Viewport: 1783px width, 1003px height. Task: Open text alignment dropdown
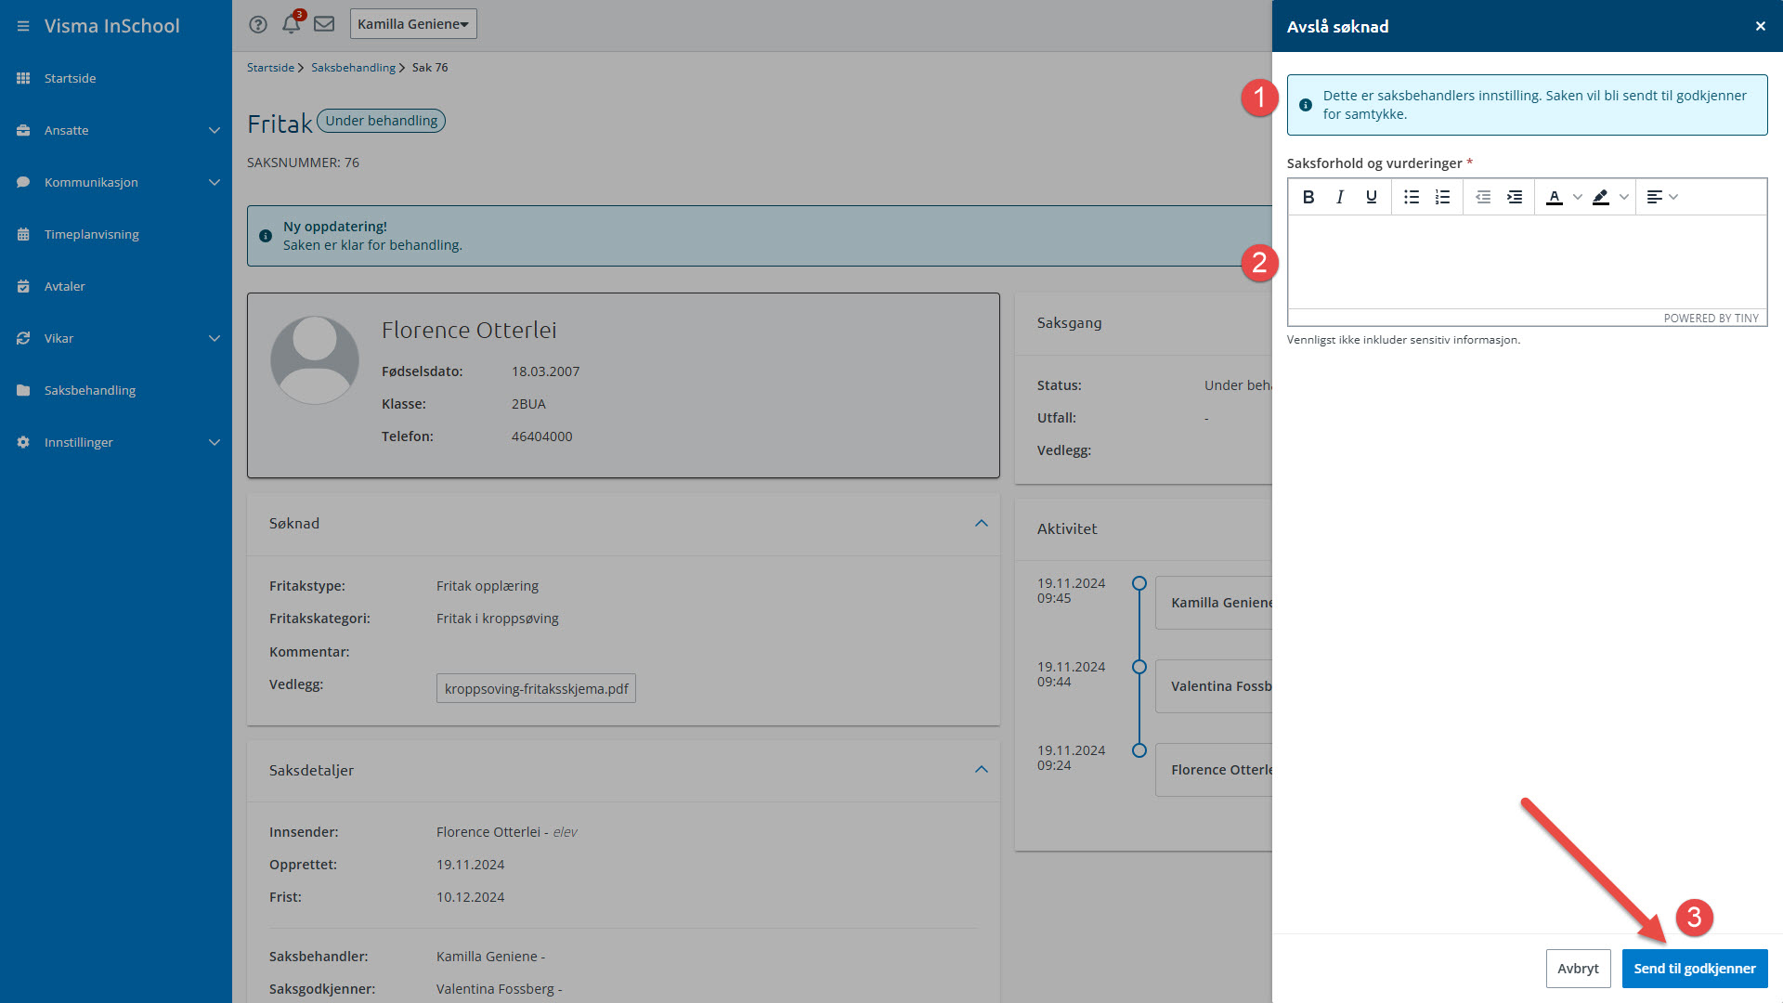point(1661,197)
